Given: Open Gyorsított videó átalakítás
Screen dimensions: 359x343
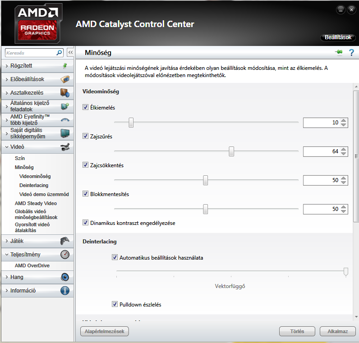Looking at the screenshot, I should point(32,227).
